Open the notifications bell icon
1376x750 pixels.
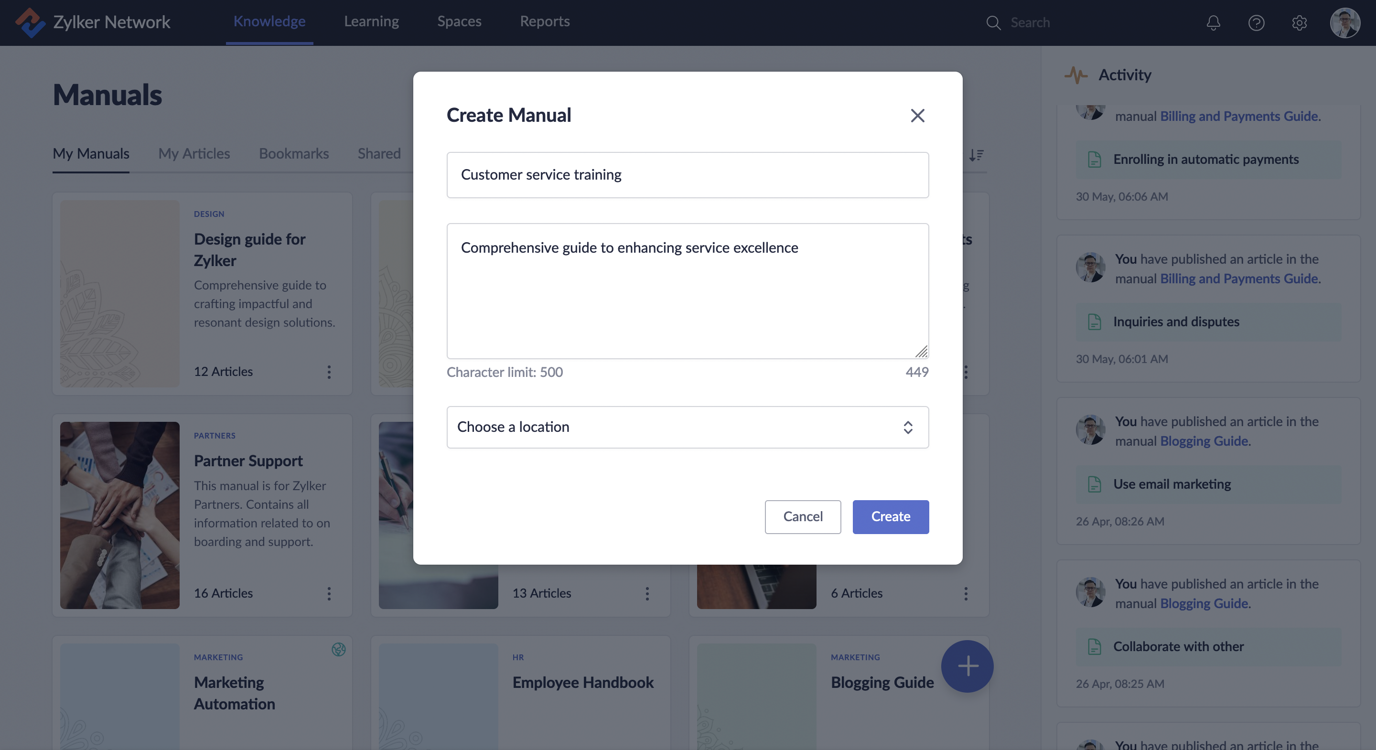coord(1213,22)
